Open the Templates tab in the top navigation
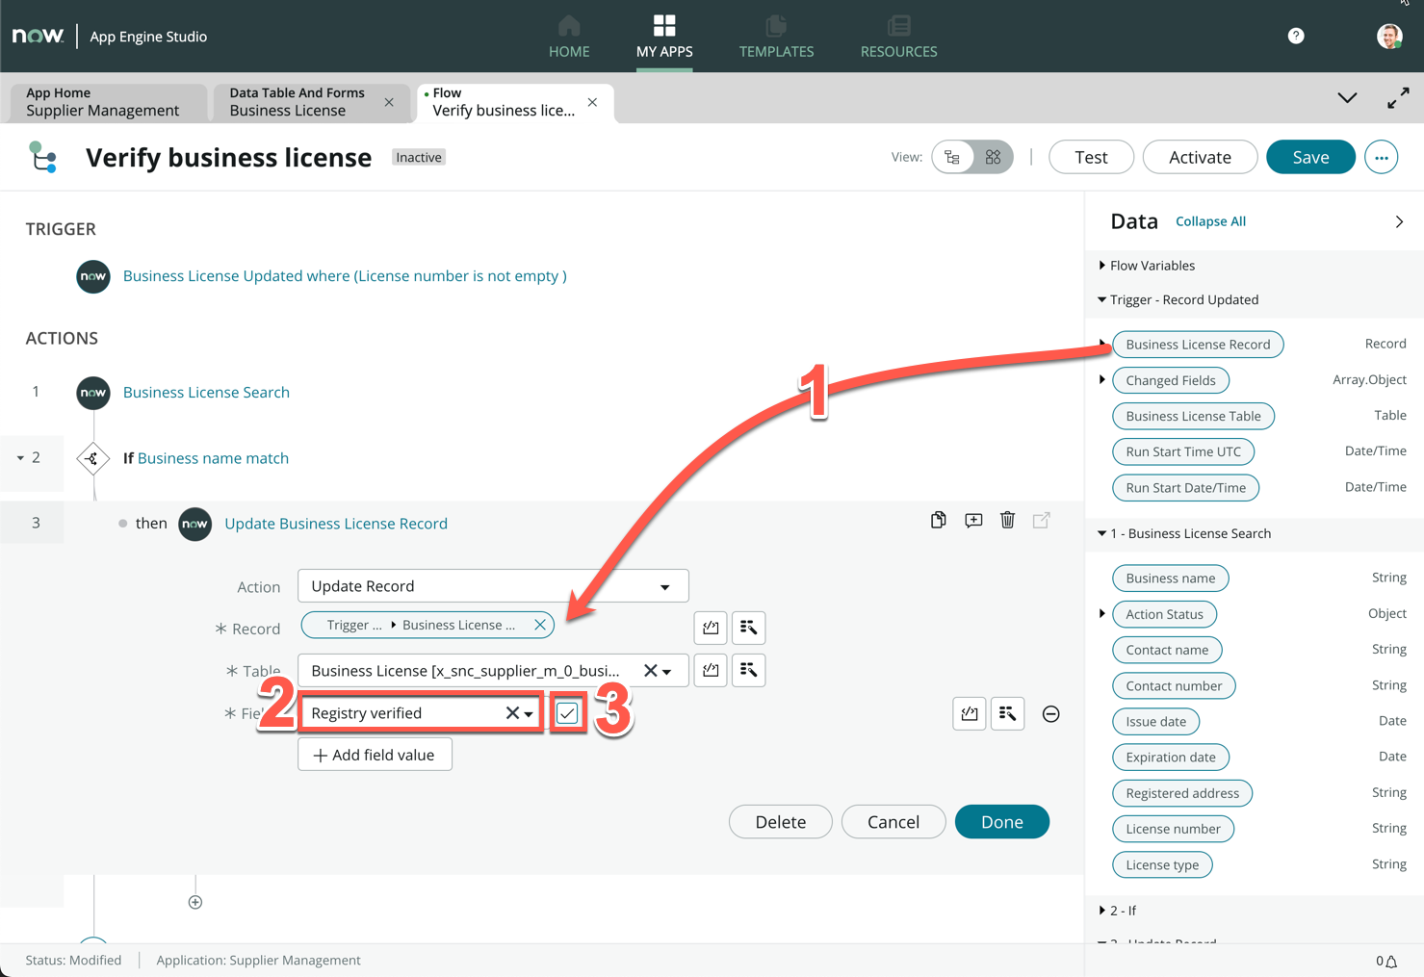Viewport: 1424px width, 977px height. point(776,37)
